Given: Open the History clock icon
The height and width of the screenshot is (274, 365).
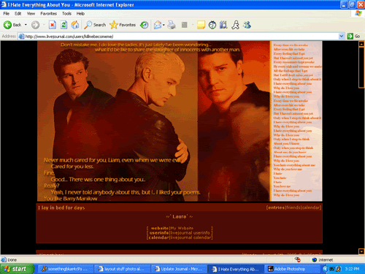Looking at the screenshot, I should click(x=145, y=25).
